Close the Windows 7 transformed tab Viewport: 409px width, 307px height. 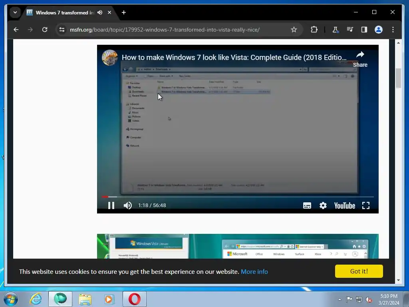(109, 12)
